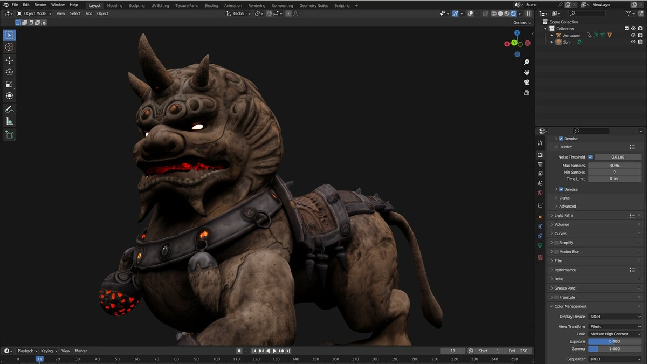Toggle the Denoise checkbox under Render
The image size is (647, 364).
(561, 189)
